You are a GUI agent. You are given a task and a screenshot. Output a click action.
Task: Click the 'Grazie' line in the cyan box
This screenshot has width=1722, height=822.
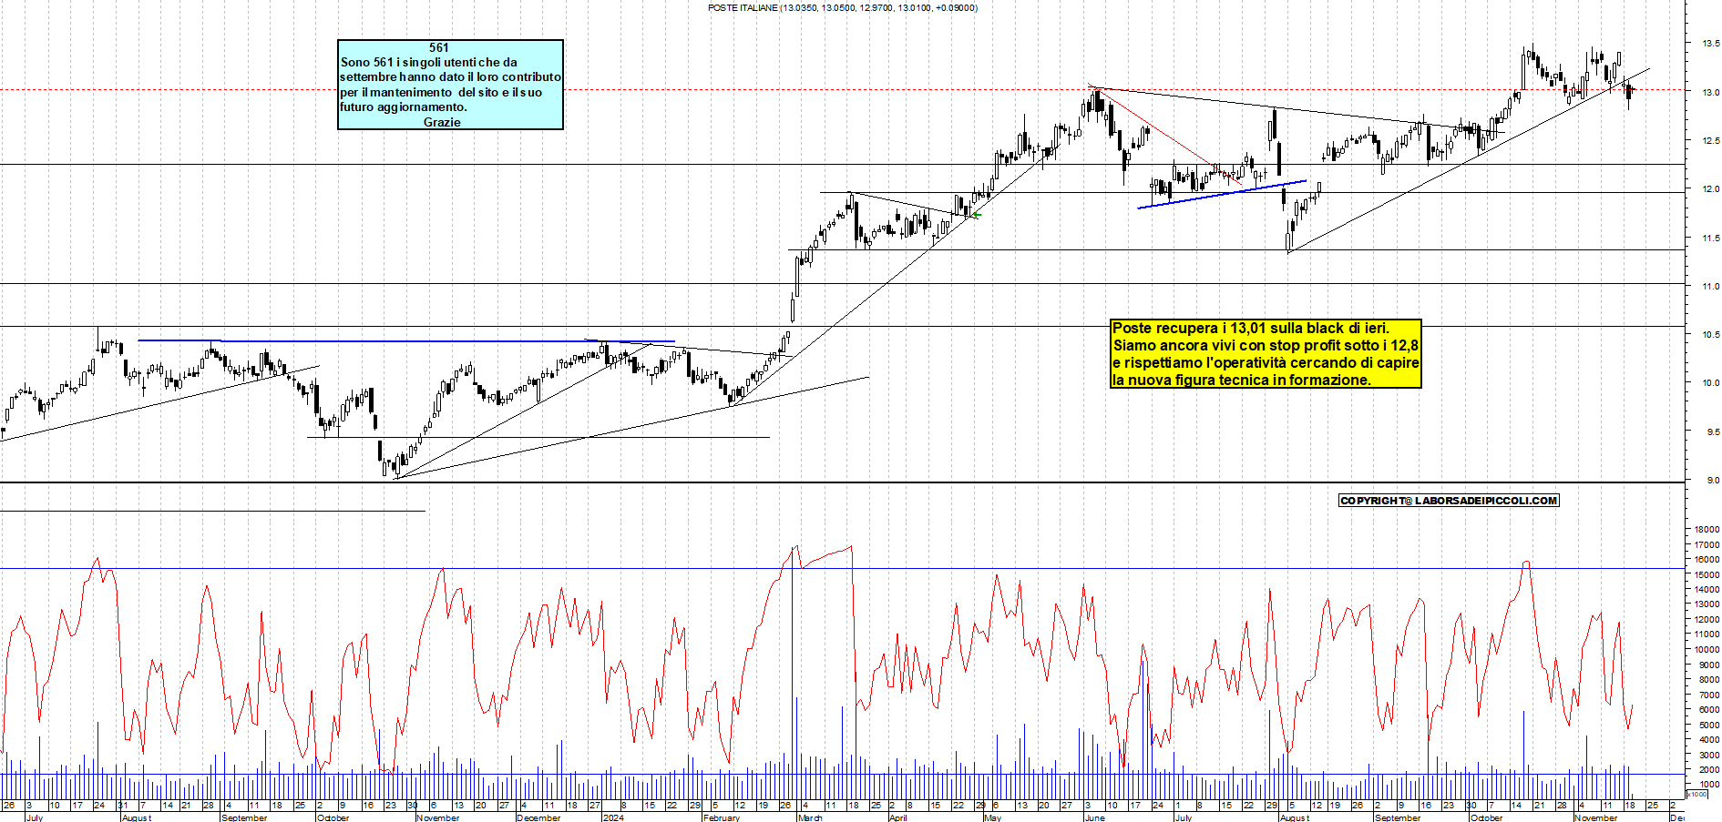click(442, 122)
